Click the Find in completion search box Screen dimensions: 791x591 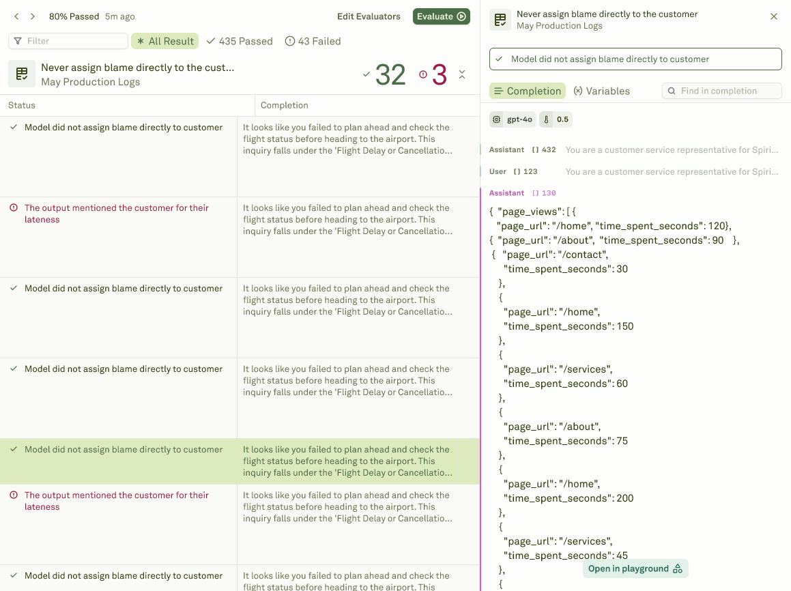[x=721, y=91]
